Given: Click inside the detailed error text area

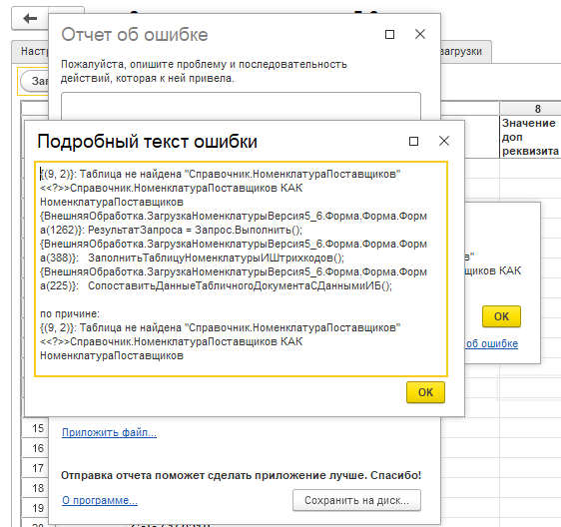Looking at the screenshot, I should [241, 268].
